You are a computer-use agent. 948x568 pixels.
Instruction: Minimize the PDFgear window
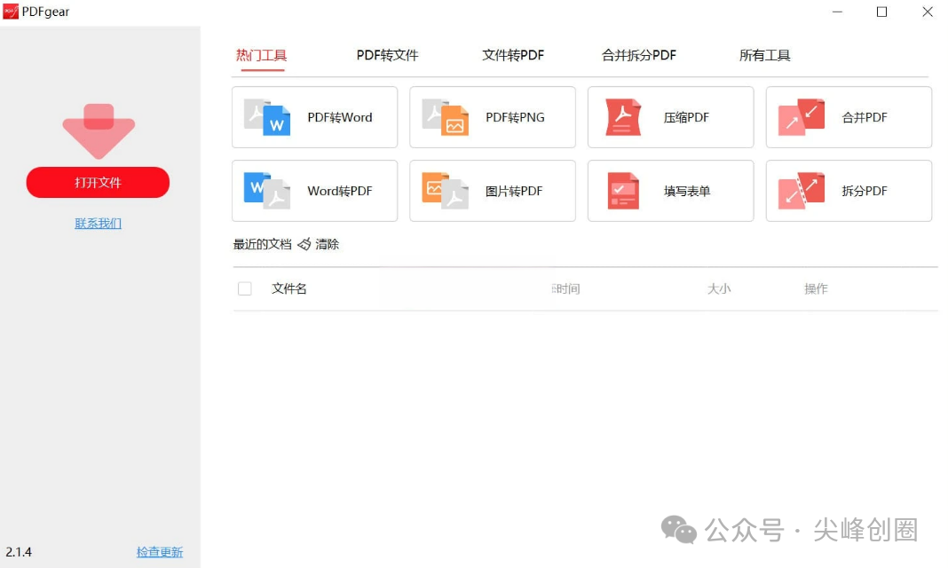[x=837, y=12]
